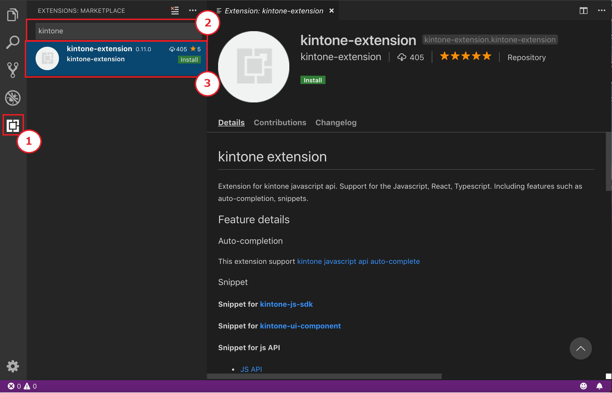Open the editor more actions ellipsis
Screen dimensions: 612x393
click(602, 11)
